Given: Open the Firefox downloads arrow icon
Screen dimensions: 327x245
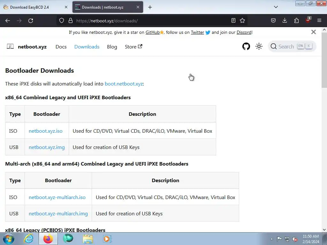Looking at the screenshot, I should pos(285,20).
